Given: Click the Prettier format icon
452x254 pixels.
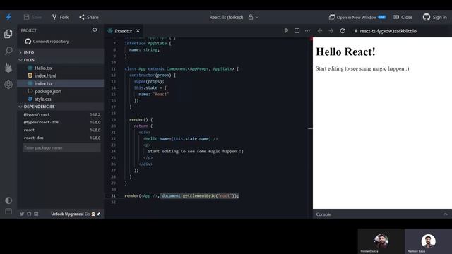Looking at the screenshot, I should (x=286, y=31).
